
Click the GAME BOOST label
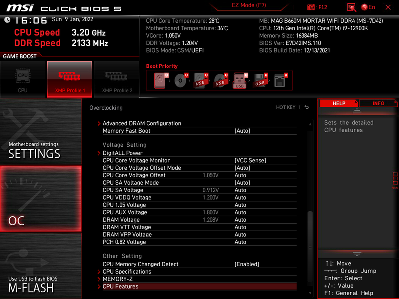point(20,56)
